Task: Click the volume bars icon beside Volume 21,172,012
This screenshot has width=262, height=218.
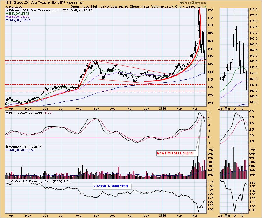Action: point(7,147)
